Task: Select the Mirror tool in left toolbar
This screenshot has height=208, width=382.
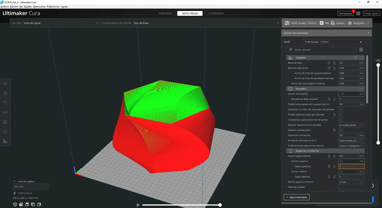Action: 5,112
